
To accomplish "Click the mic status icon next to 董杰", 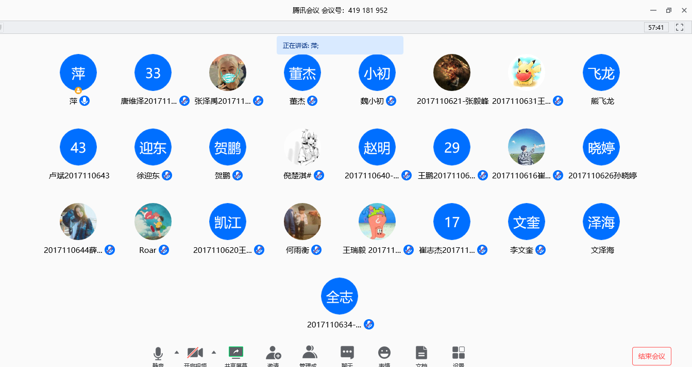I will [312, 101].
